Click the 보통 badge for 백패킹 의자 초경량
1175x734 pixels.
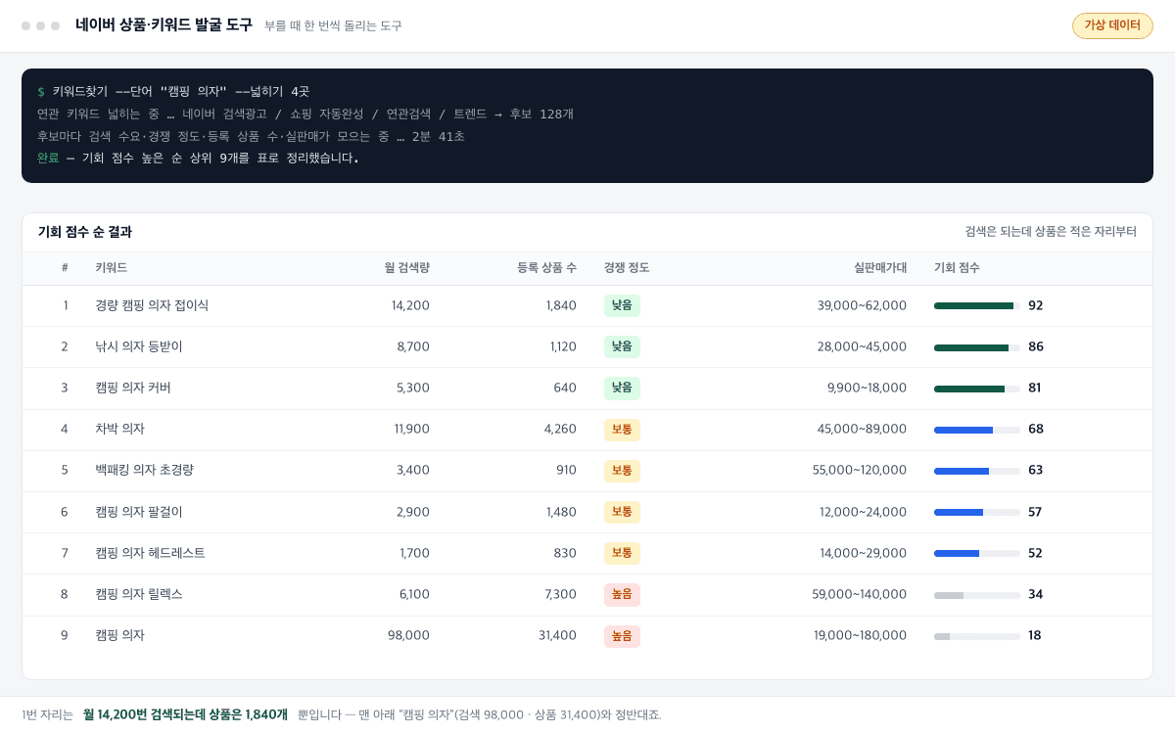(622, 470)
